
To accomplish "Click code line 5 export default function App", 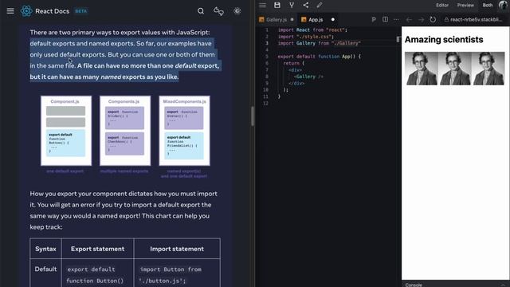I will pos(319,57).
